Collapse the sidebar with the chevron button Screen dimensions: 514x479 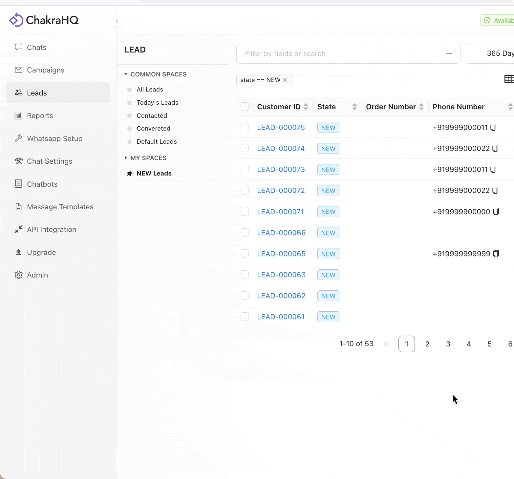(117, 21)
